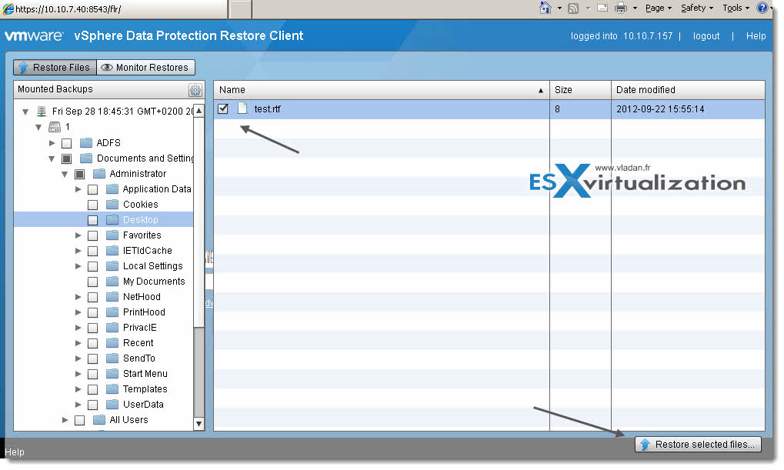Select the My Documents folder row
Screen dimensions: 784x470
[x=104, y=282]
